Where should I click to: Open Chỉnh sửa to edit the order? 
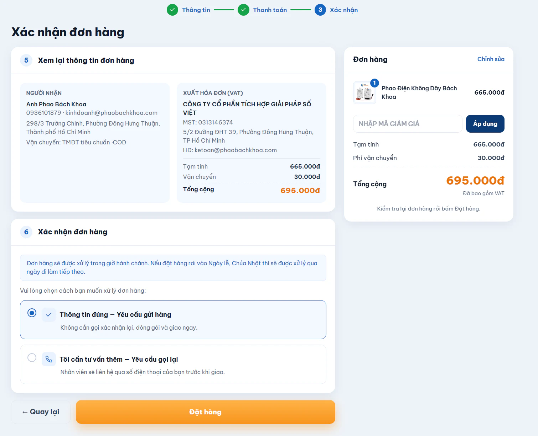pos(491,59)
